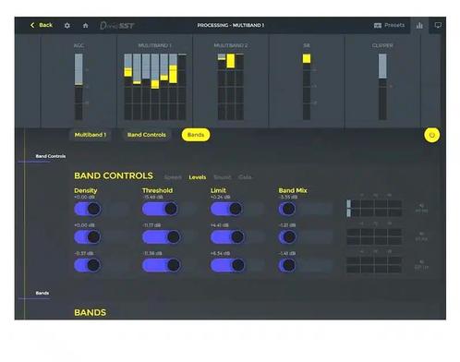
Task: Switch to the Gate tab
Action: point(245,177)
